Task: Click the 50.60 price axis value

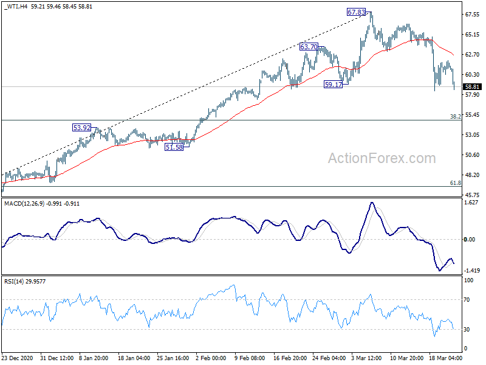Action: point(472,155)
